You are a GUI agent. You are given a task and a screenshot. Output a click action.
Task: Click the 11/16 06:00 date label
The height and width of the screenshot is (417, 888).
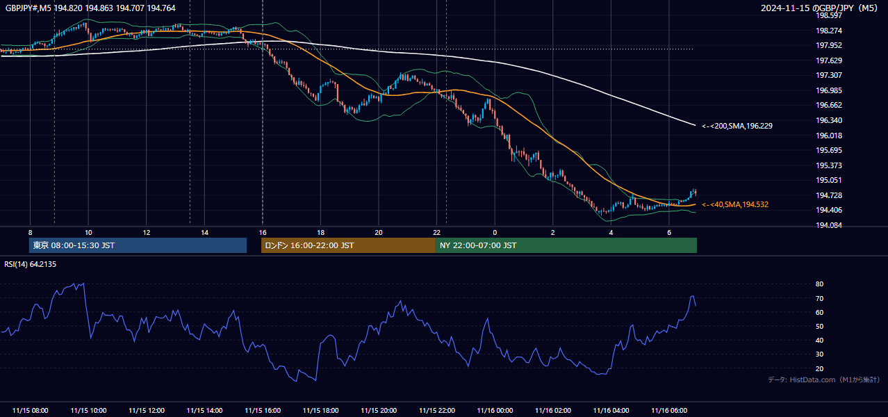coord(669,411)
